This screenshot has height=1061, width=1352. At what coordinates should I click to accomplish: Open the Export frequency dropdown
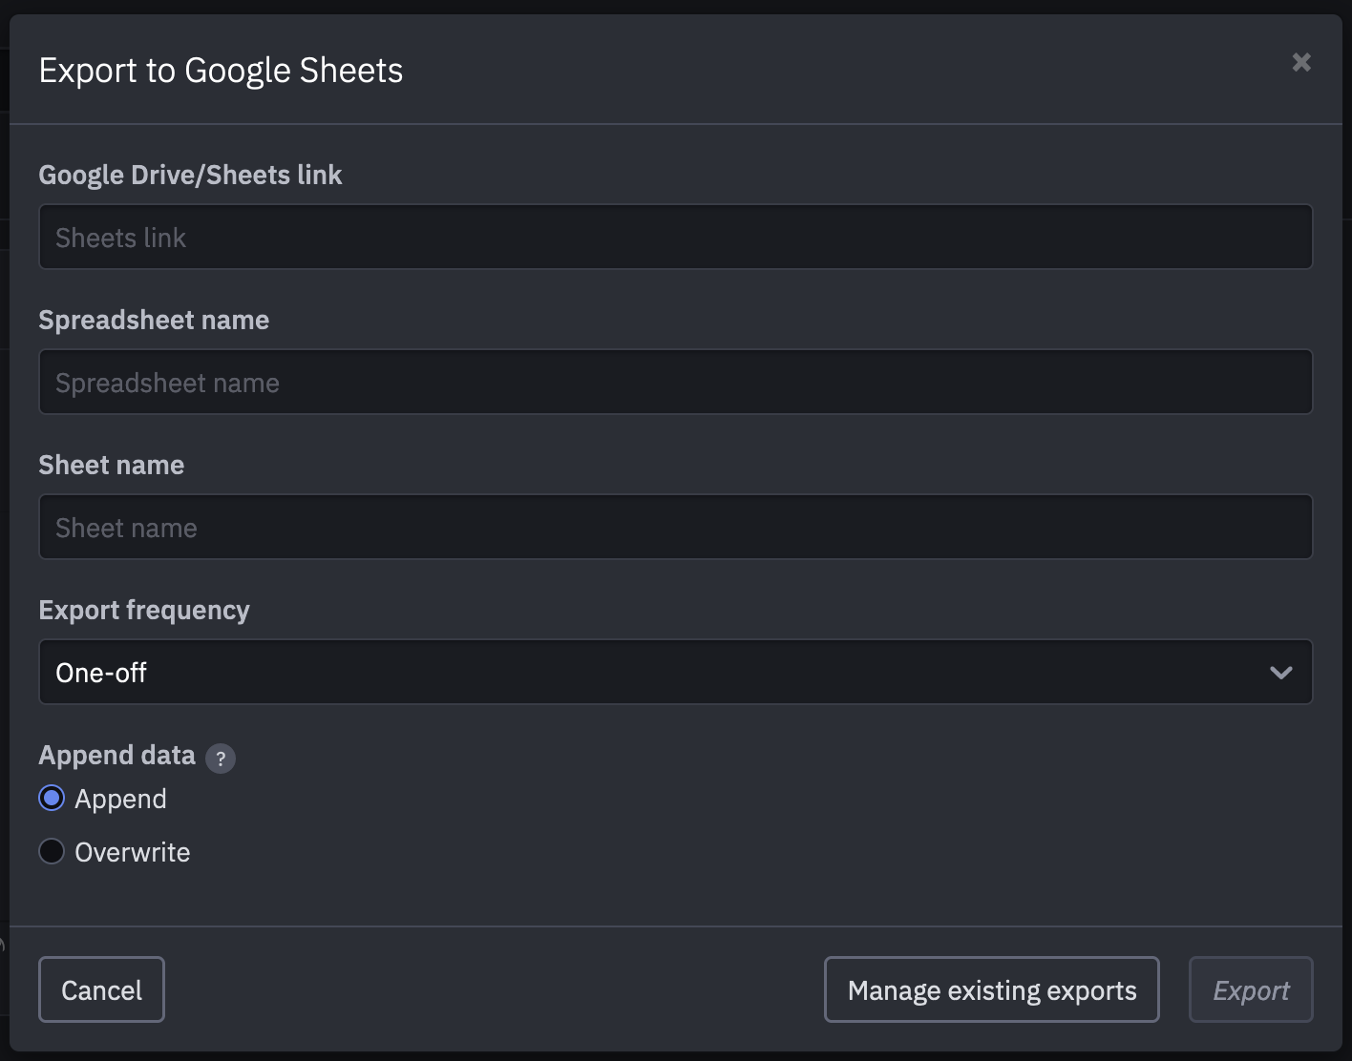[676, 672]
